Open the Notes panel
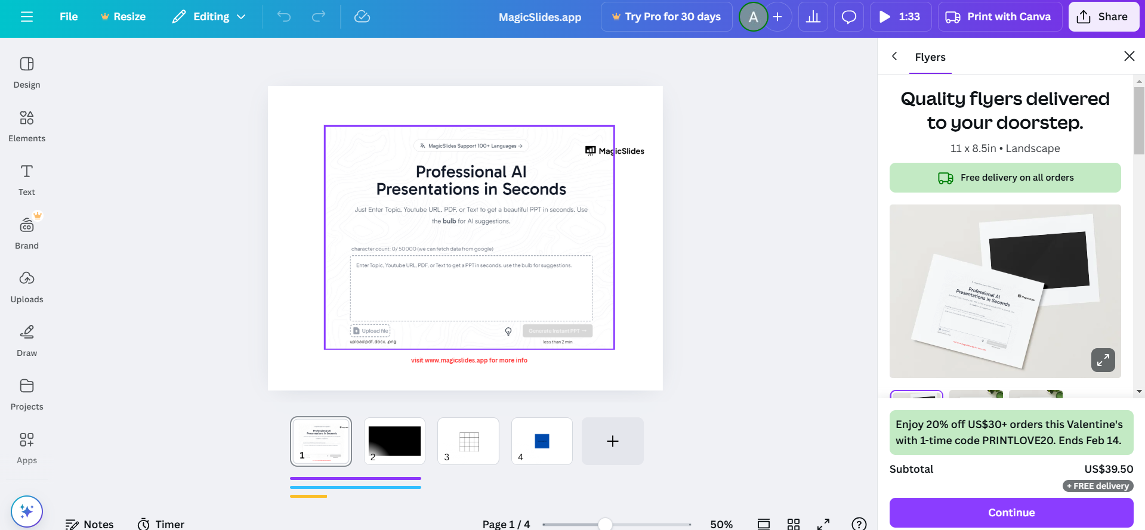This screenshot has height=530, width=1145. pos(89,524)
